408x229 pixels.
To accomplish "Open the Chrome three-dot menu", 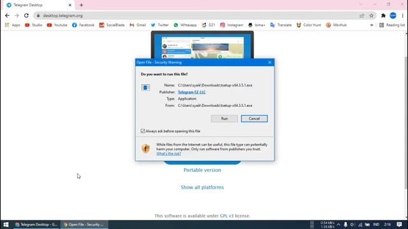I will click(402, 15).
